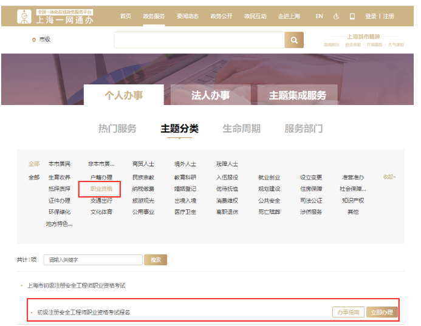The height and width of the screenshot is (326, 421).
Task: Click the 立即办理 button
Action: 382,312
